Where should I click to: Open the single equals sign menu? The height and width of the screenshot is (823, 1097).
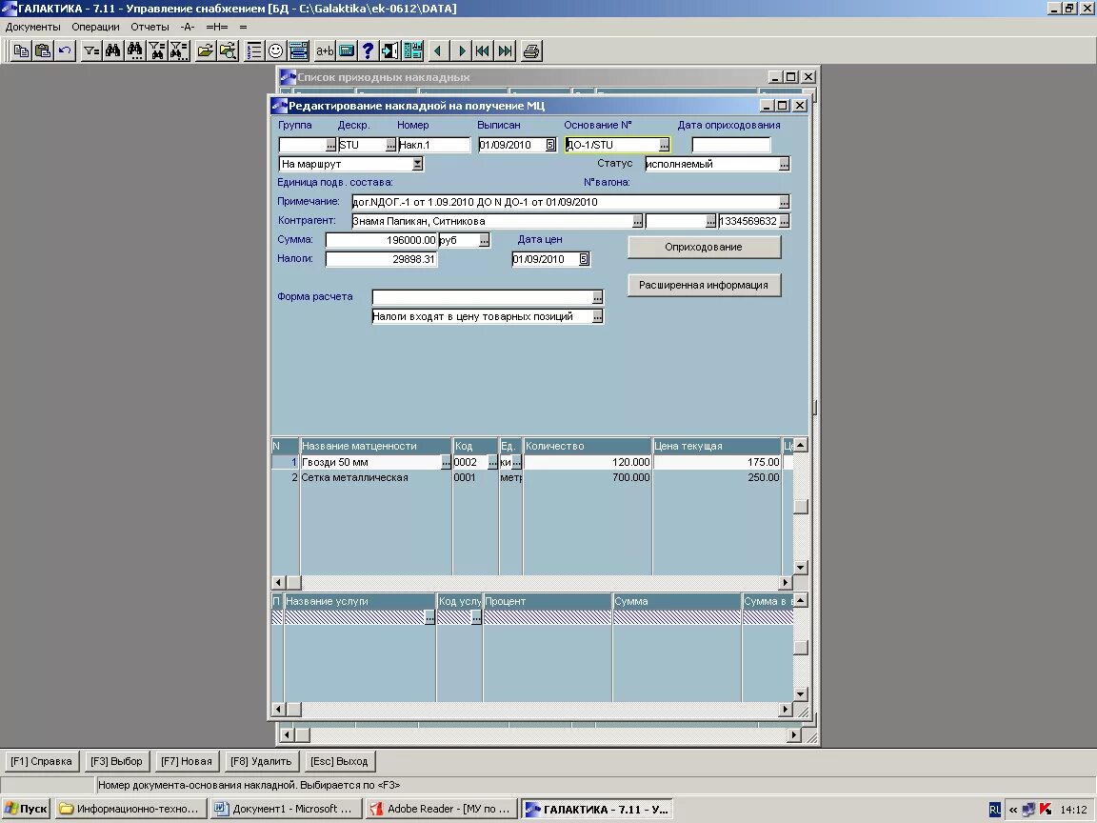pos(243,27)
